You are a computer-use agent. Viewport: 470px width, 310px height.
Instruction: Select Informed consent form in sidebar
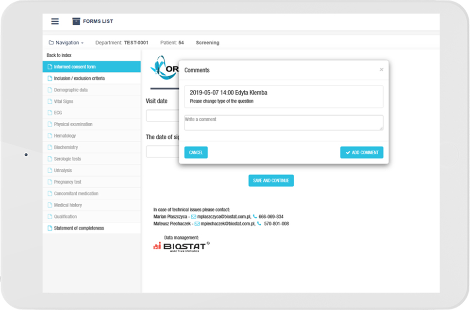92,67
